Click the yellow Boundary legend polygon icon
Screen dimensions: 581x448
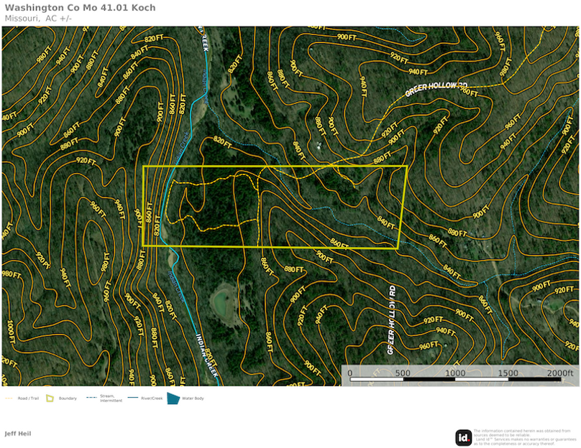pos(50,398)
